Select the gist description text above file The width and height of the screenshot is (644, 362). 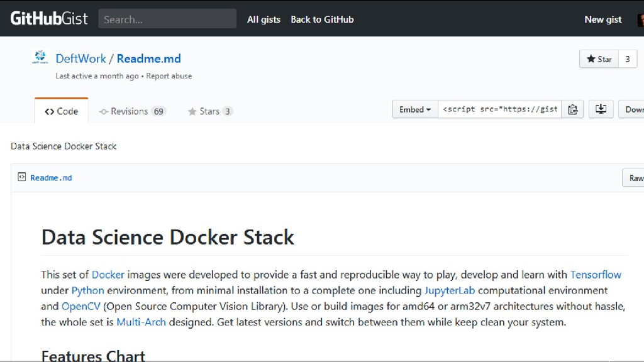click(64, 146)
